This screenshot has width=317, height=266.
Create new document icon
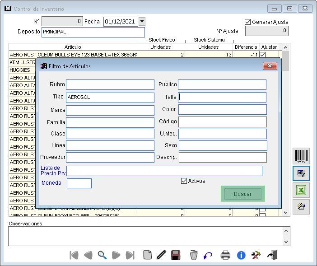[x=148, y=255]
